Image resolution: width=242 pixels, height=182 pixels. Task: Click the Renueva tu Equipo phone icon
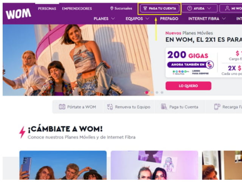110,107
